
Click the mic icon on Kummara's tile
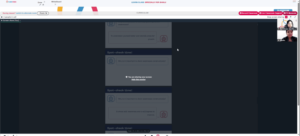pos(279,29)
